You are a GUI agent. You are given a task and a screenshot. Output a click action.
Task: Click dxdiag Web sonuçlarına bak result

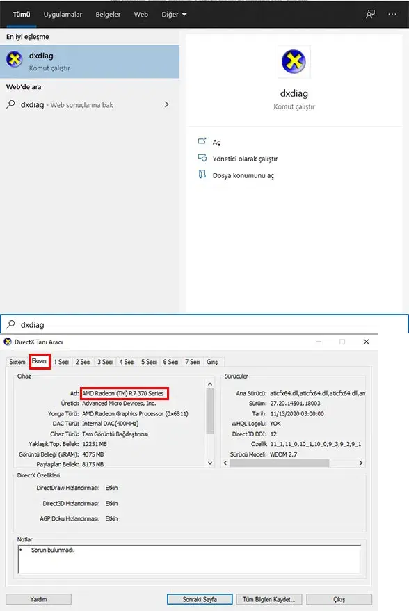90,104
